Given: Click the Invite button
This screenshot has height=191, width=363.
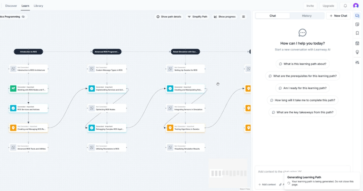Looking at the screenshot, I should [310, 6].
